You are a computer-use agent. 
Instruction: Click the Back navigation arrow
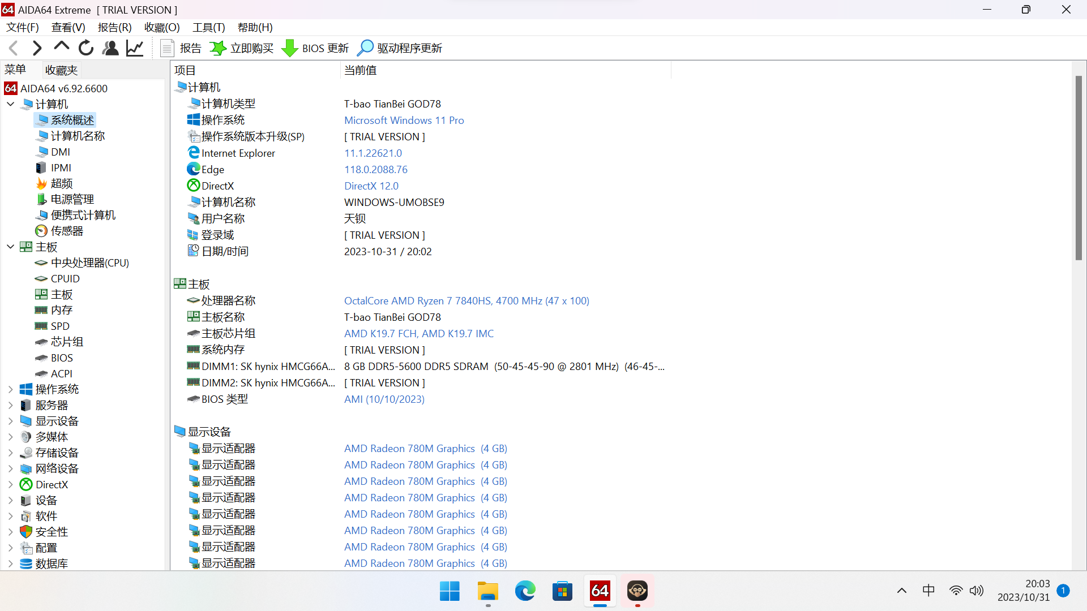[x=14, y=48]
